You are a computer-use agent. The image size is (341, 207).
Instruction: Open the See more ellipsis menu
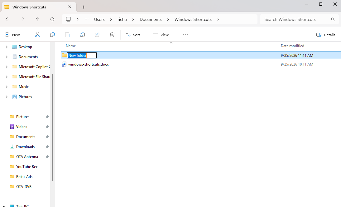coord(185,35)
